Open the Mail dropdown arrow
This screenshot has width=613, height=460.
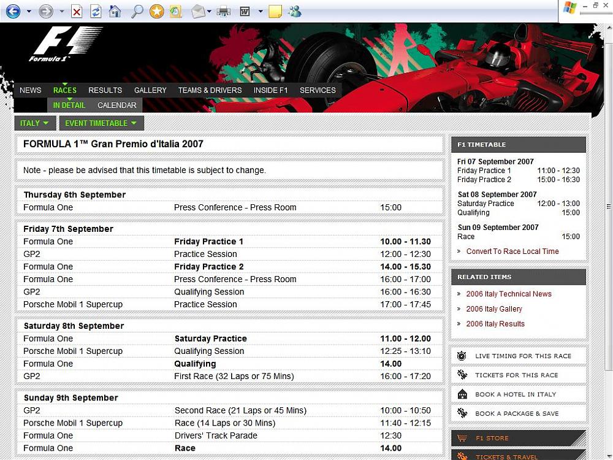pos(210,11)
